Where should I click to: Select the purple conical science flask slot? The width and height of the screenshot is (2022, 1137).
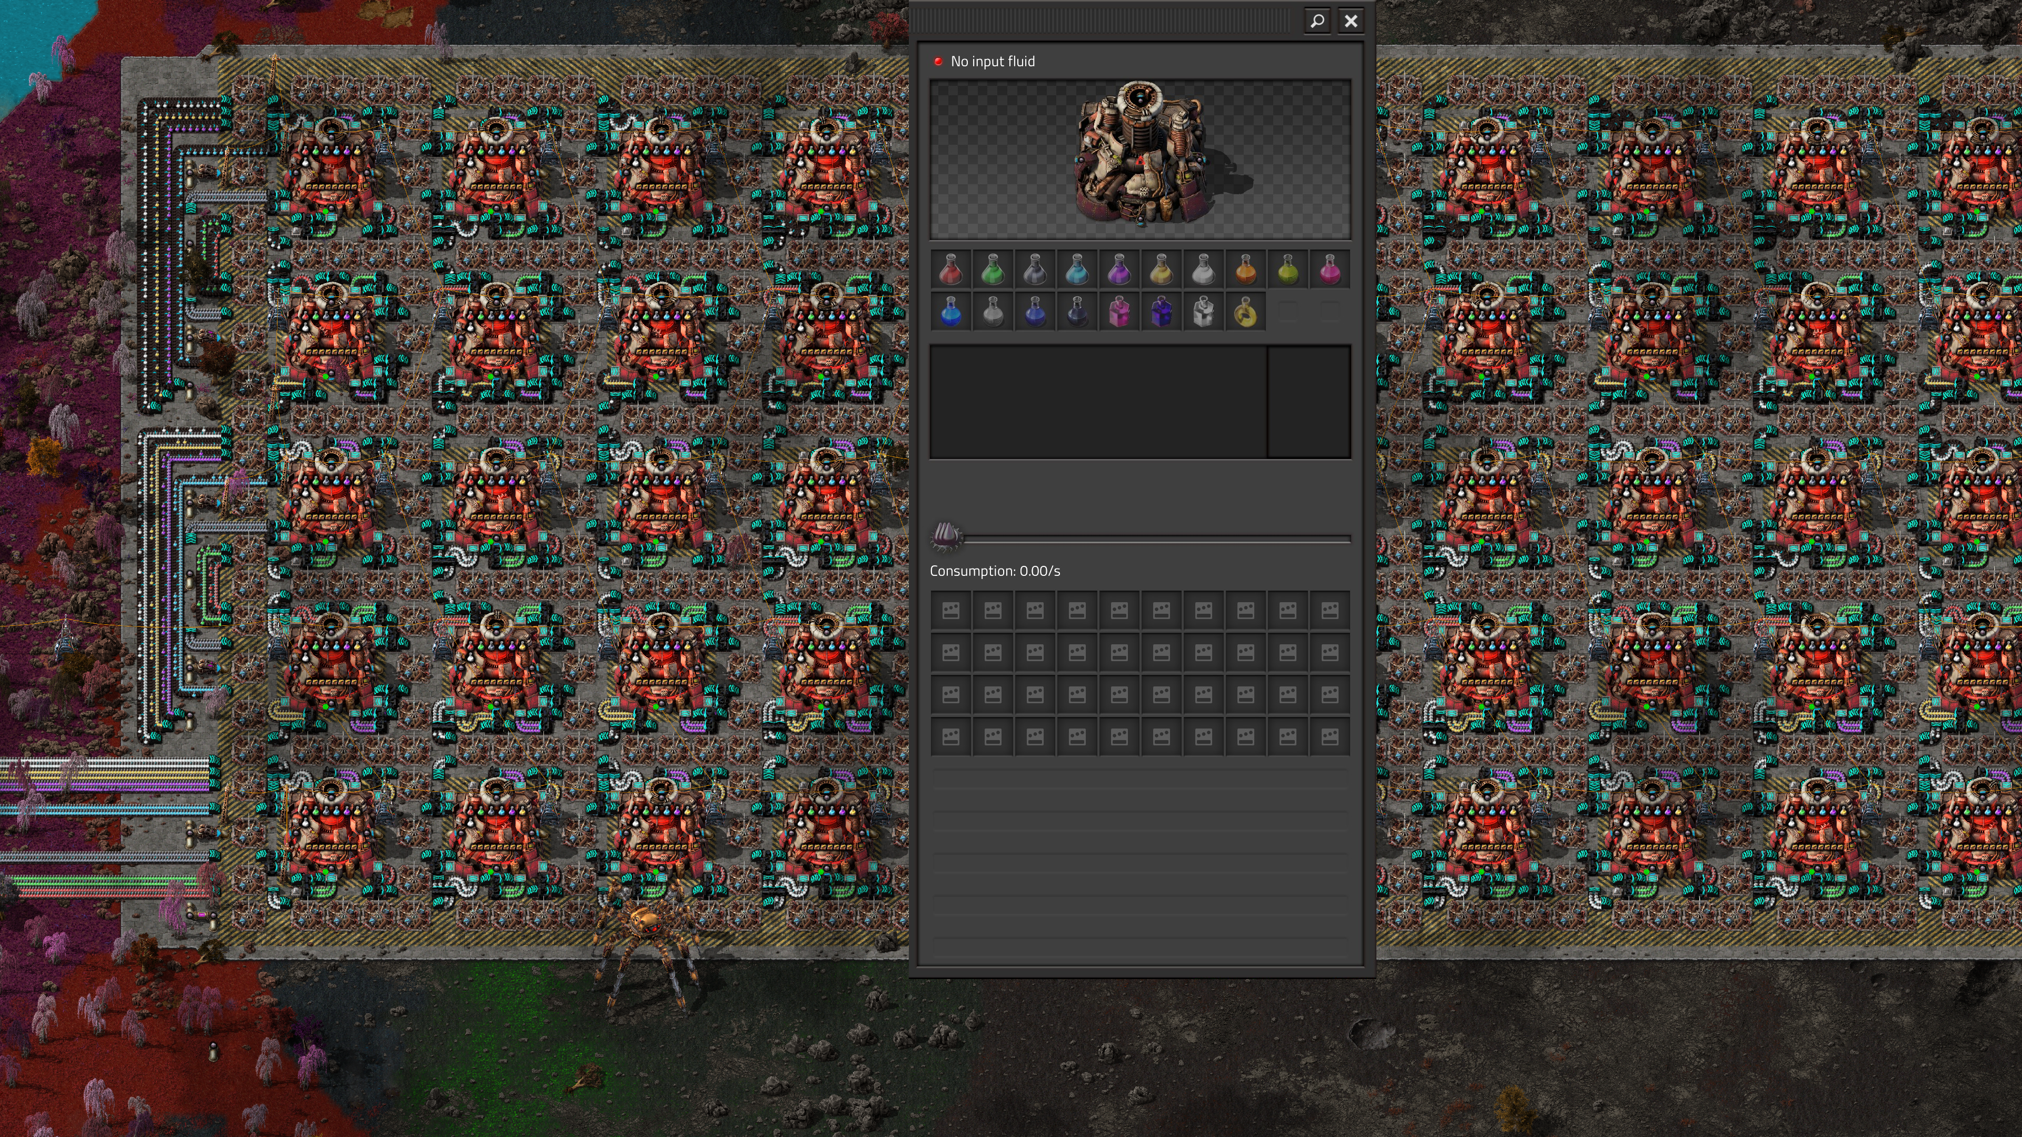tap(1119, 270)
